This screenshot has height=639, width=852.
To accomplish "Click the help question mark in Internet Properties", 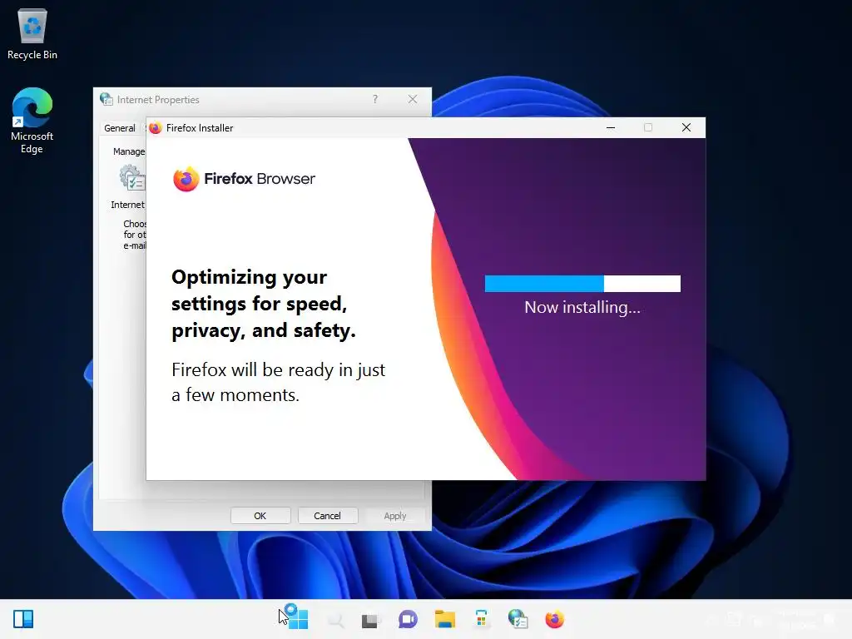I will [x=375, y=100].
